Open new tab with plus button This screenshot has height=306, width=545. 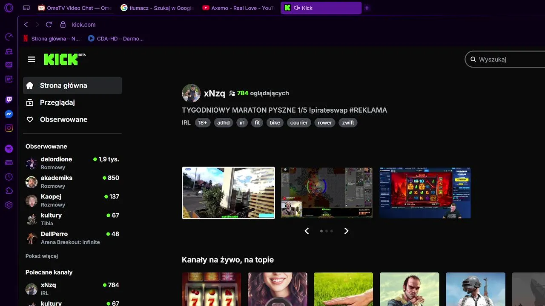click(367, 8)
